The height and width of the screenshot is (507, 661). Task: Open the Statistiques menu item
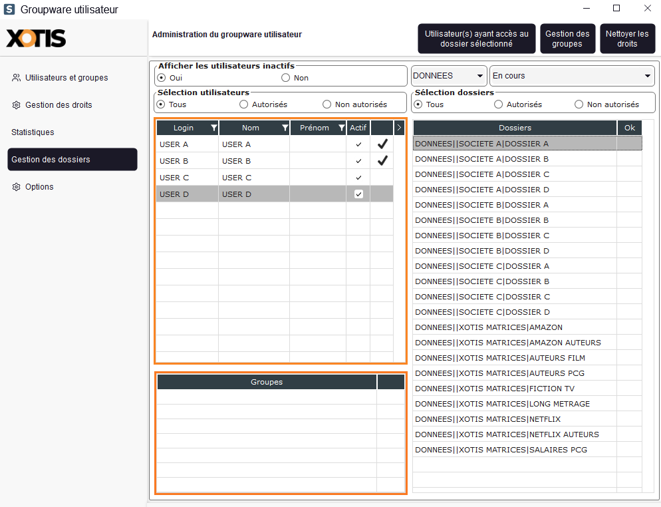click(x=33, y=132)
